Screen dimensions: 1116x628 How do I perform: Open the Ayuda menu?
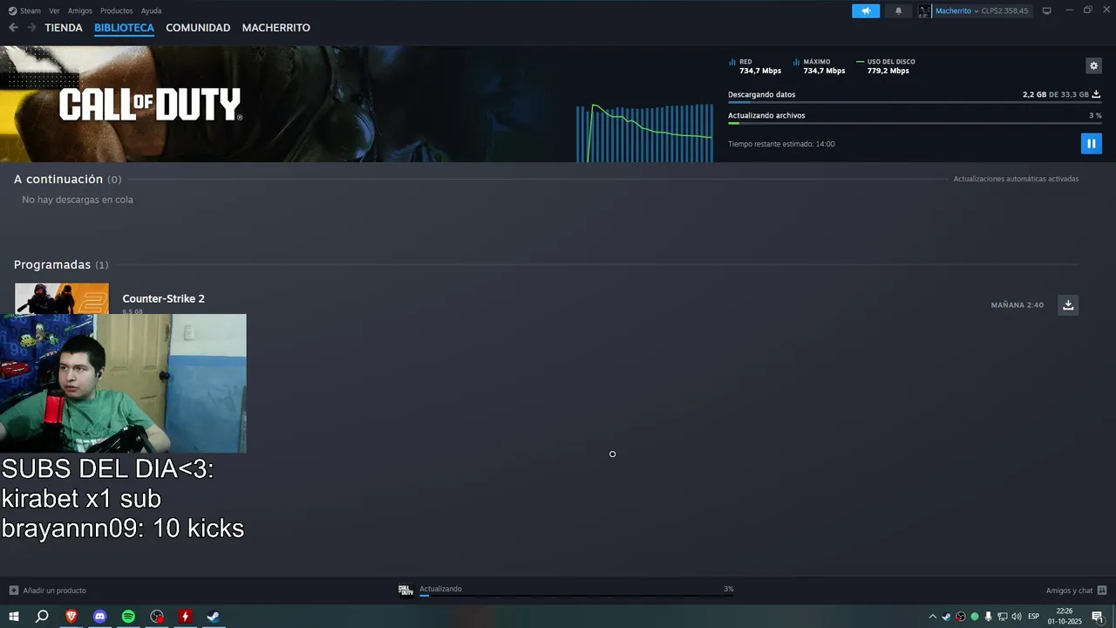coord(151,10)
